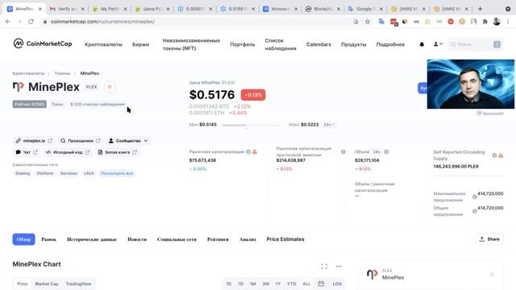The height and width of the screenshot is (290, 516).
Task: Select the TradingView chart toggle
Action: coord(78,284)
